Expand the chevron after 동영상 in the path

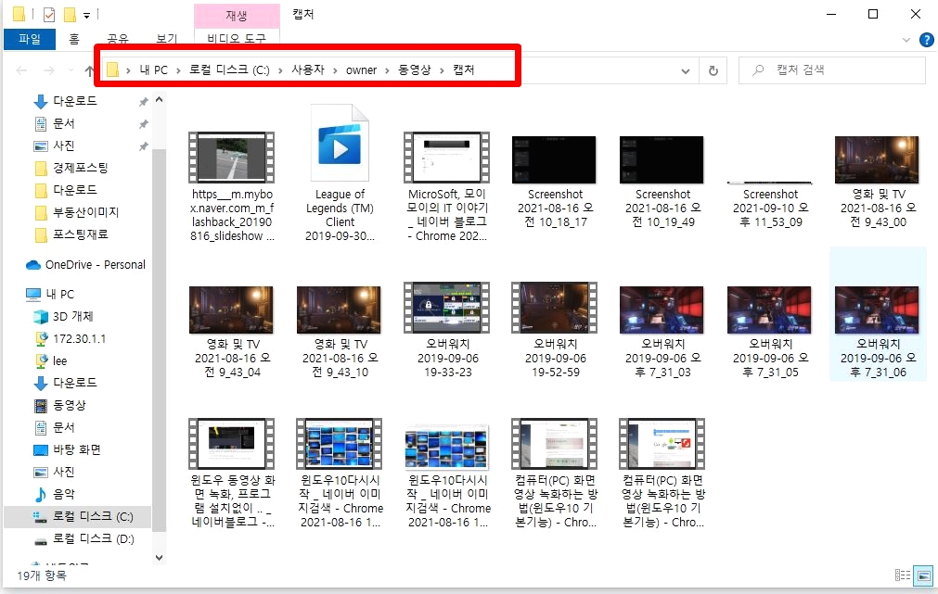[x=442, y=70]
